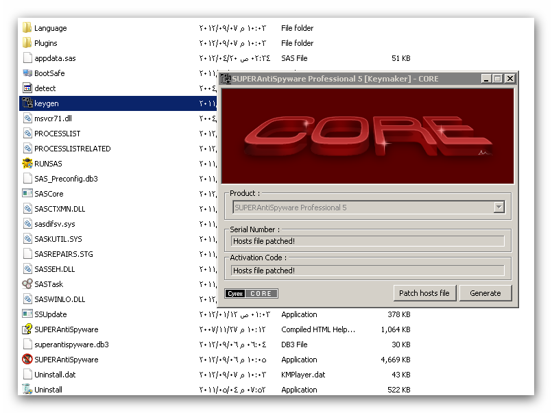Click the 'KMPlayer.dat' type cell
Image resolution: width=552 pixels, height=413 pixels.
point(303,375)
